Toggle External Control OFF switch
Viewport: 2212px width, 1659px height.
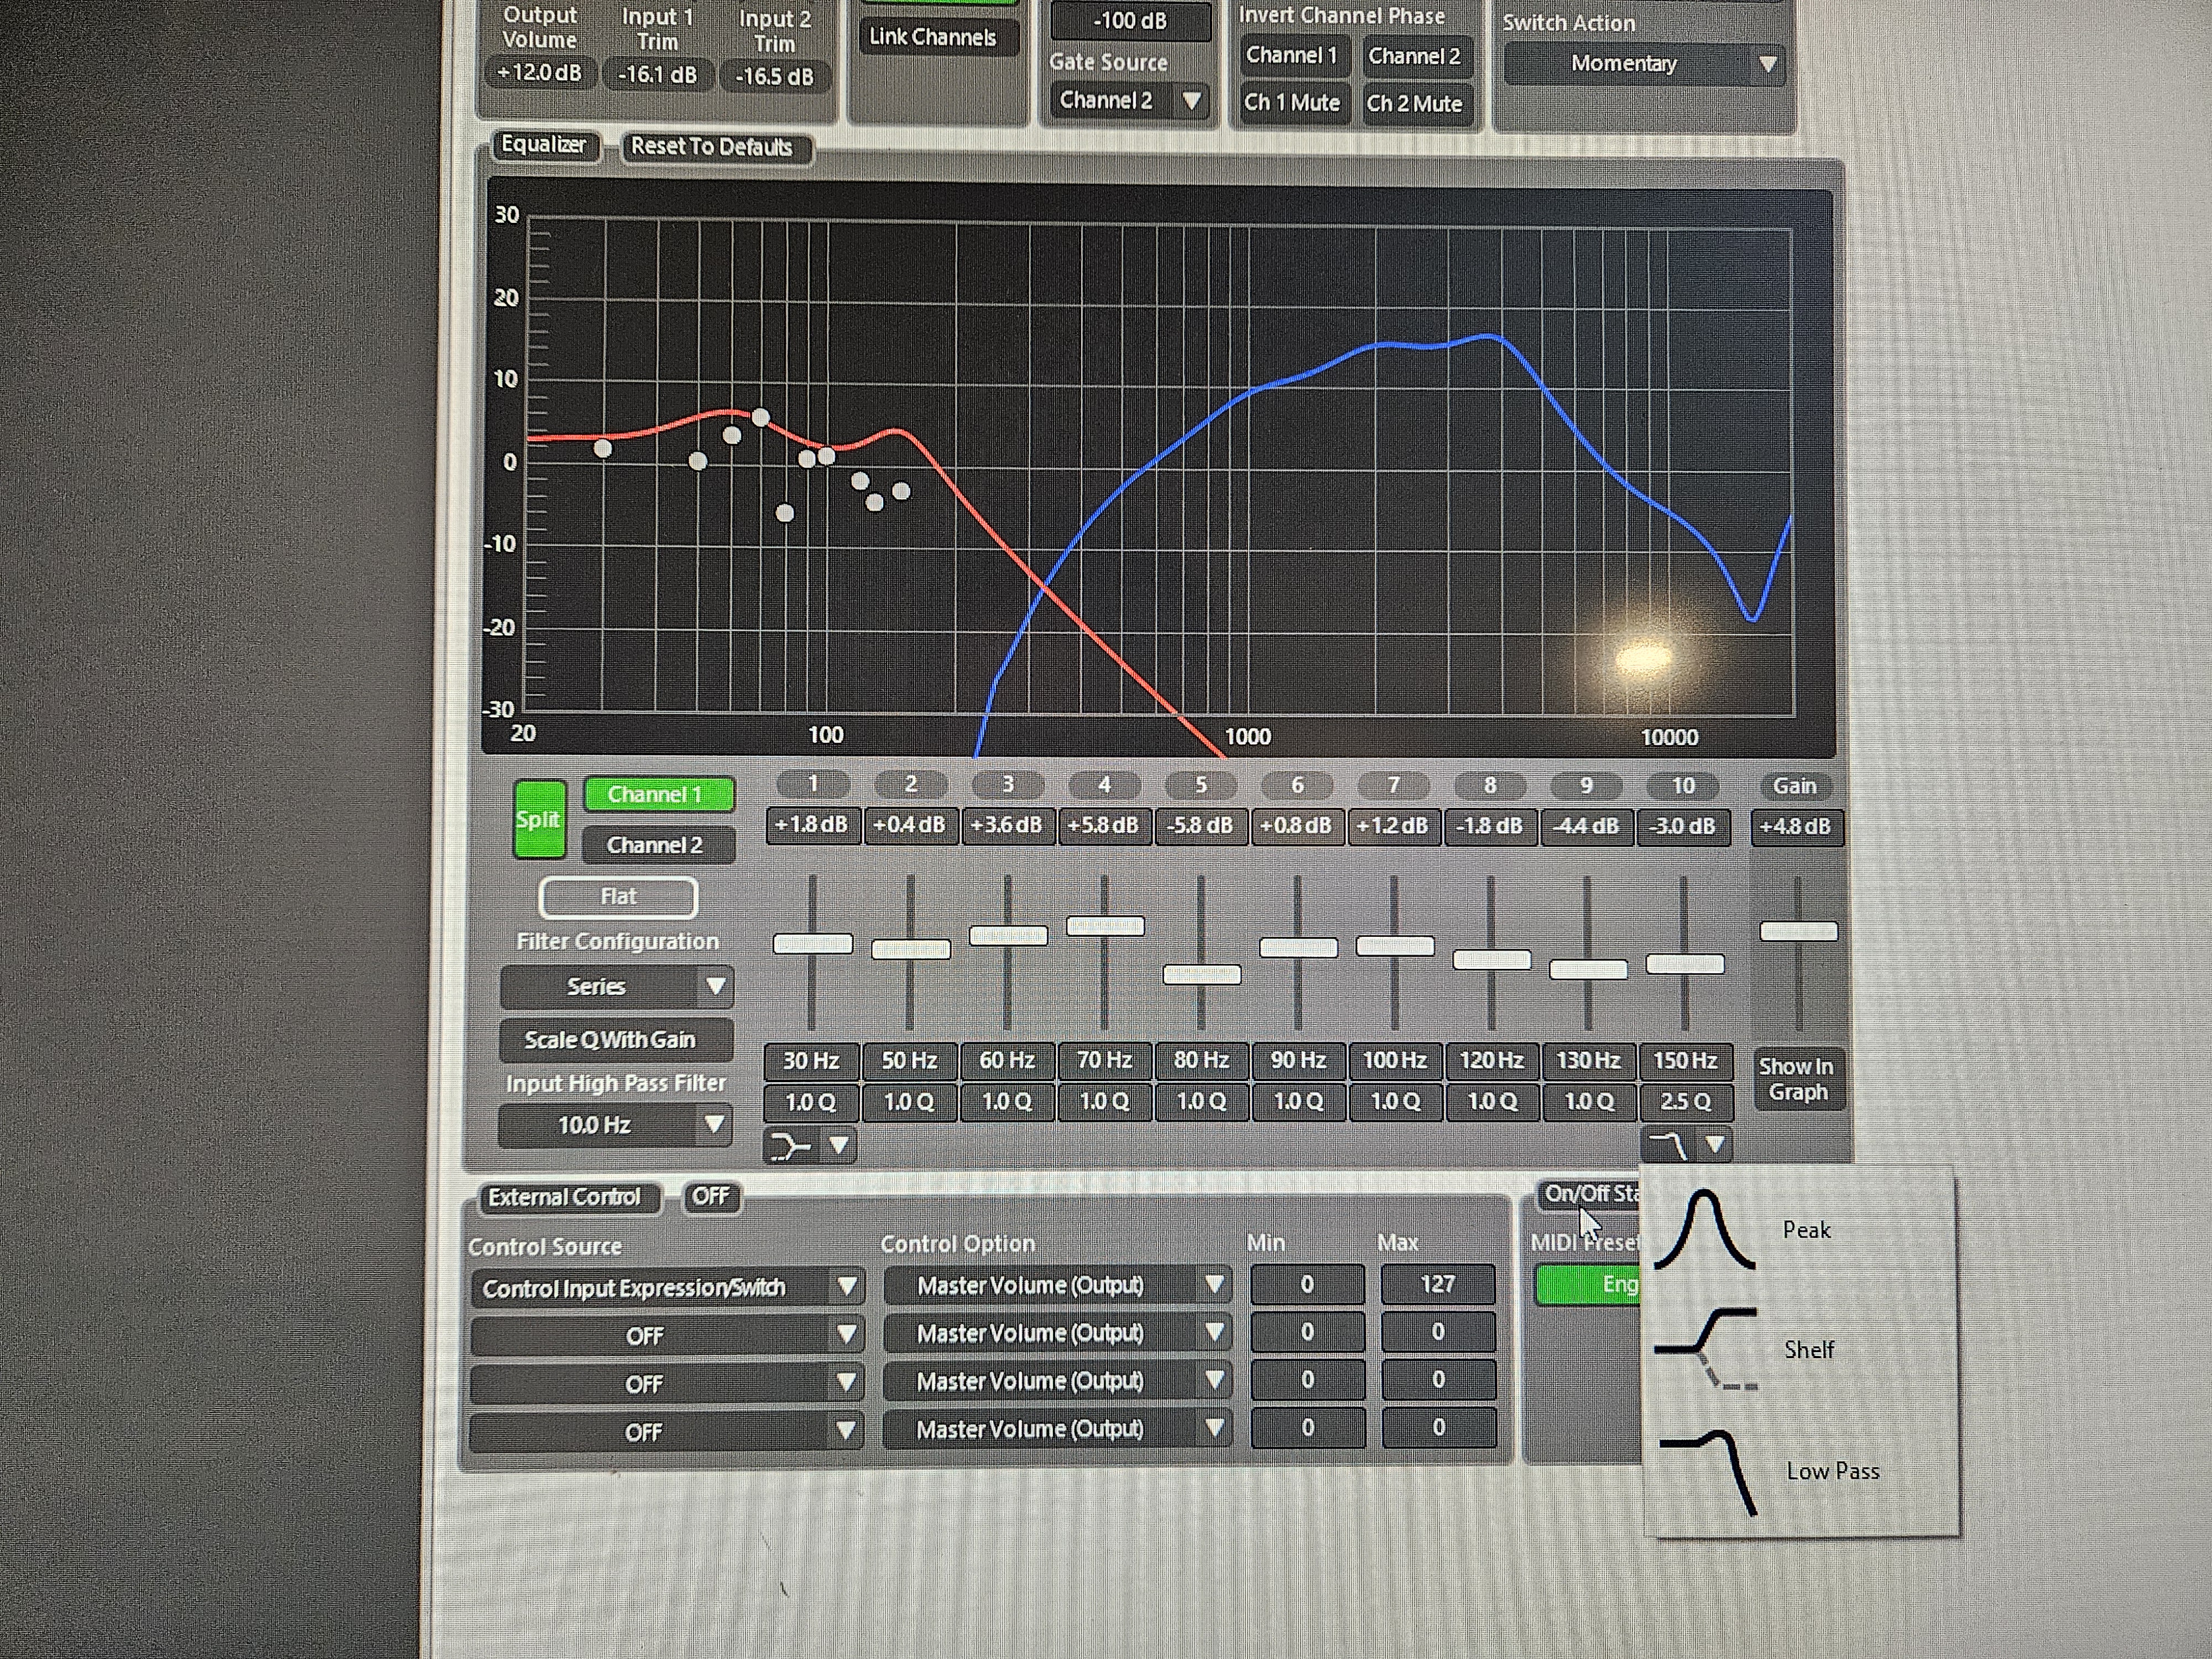point(711,1196)
